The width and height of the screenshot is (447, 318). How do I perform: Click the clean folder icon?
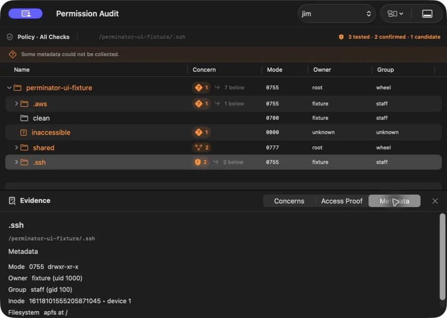point(24,118)
